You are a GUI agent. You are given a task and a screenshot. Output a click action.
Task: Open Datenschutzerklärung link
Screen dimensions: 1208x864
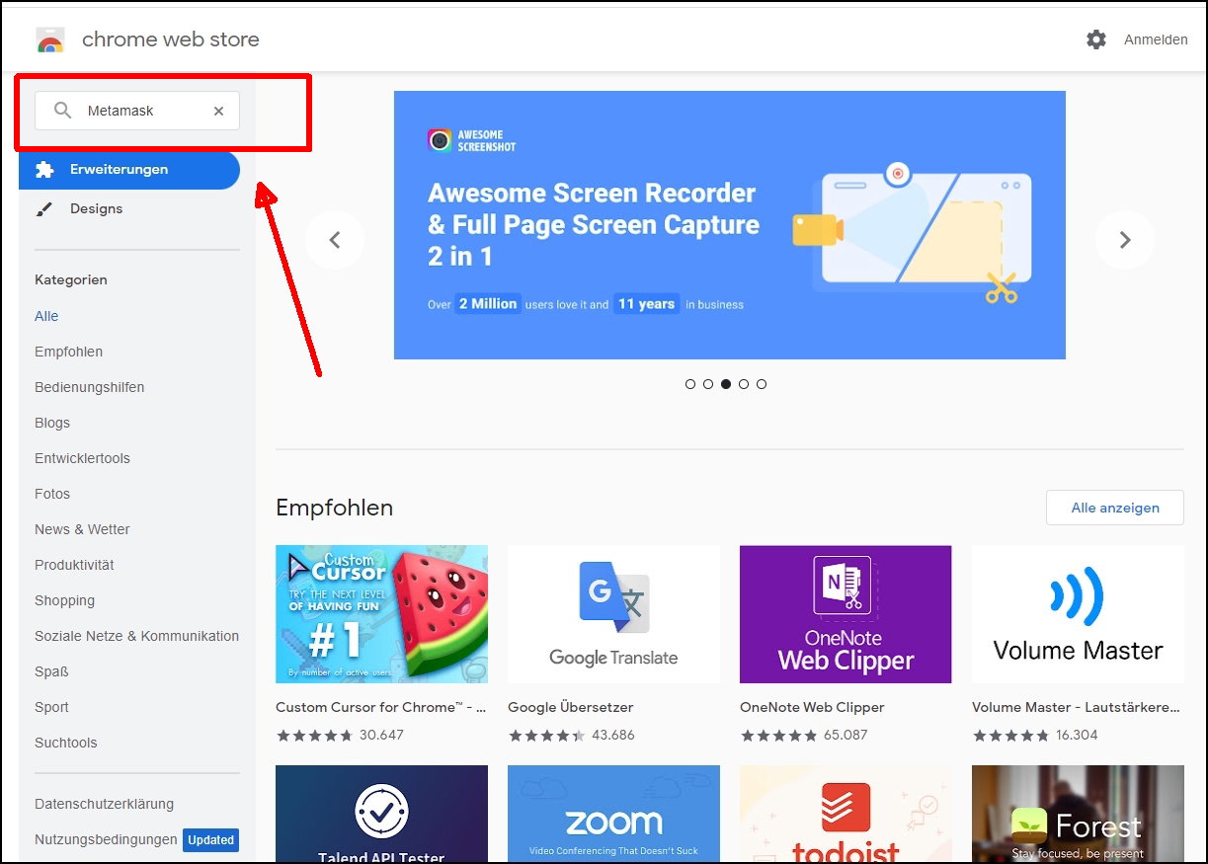coord(104,804)
